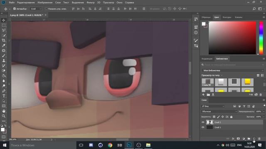Delete the selected layer with trash icon

pyautogui.click(x=259, y=139)
